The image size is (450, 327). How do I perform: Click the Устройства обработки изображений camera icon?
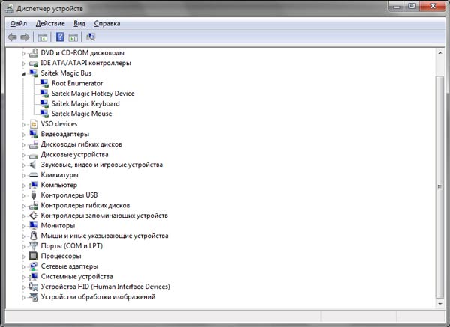click(x=34, y=297)
